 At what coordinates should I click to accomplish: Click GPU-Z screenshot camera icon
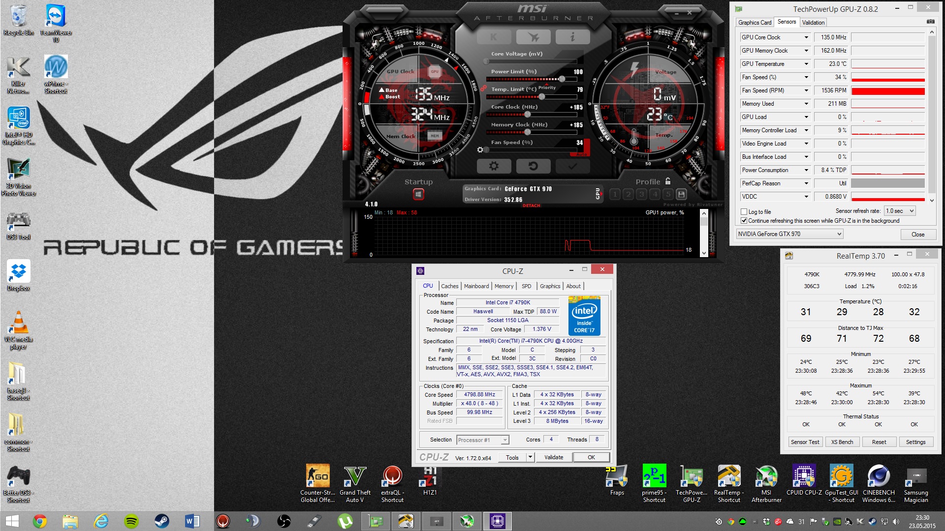(930, 22)
